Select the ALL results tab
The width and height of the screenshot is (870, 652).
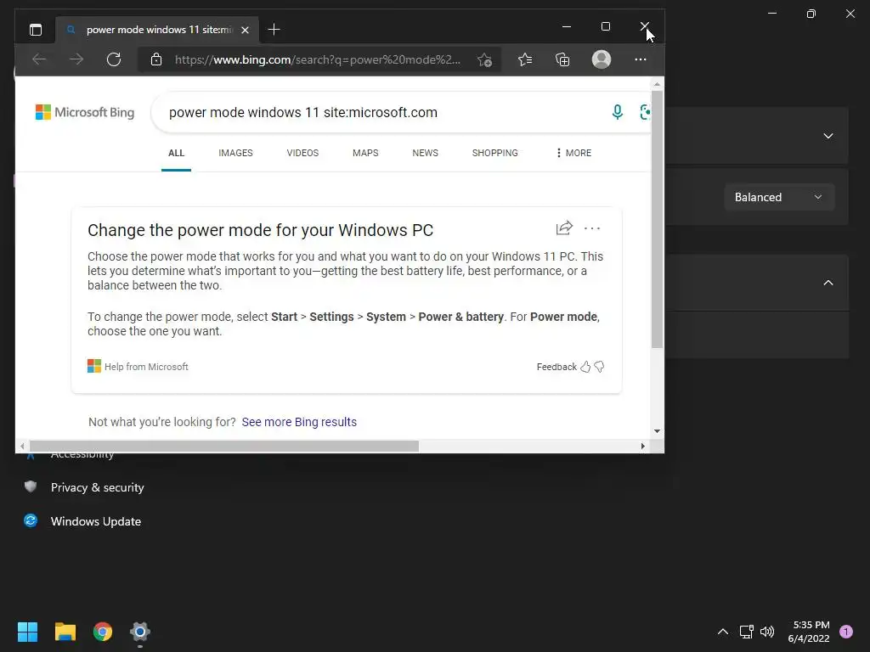click(176, 153)
